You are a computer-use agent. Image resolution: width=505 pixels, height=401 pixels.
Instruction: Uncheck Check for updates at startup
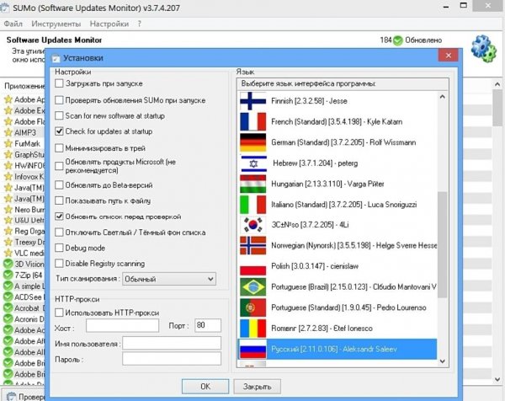coord(59,131)
